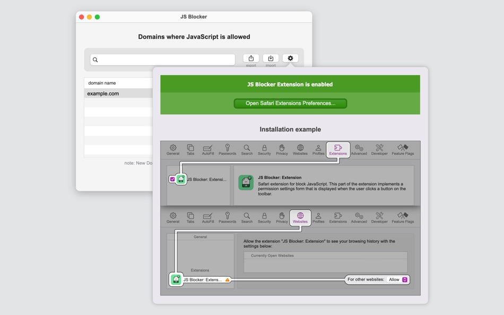Click Advanced in the lower example toolbar
This screenshot has width=504, height=315.
point(359,217)
